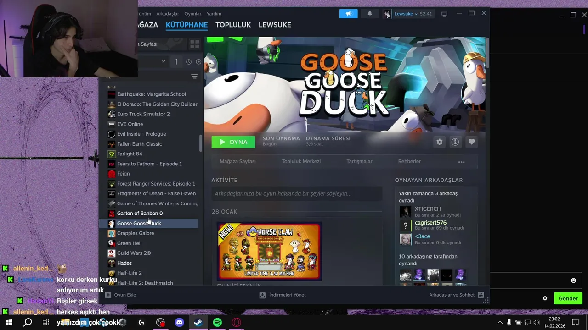The width and height of the screenshot is (588, 330).
Task: Open Arkadaşlar ve Sohbet friends chat
Action: point(457,295)
